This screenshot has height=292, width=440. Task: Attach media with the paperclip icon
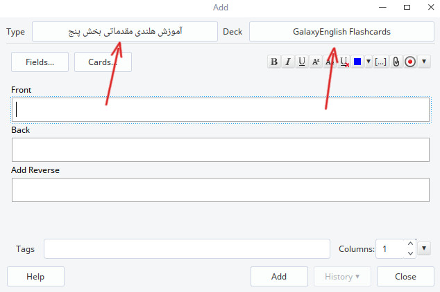(396, 62)
